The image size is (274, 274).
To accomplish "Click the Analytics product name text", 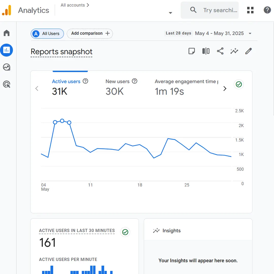I will point(33,10).
